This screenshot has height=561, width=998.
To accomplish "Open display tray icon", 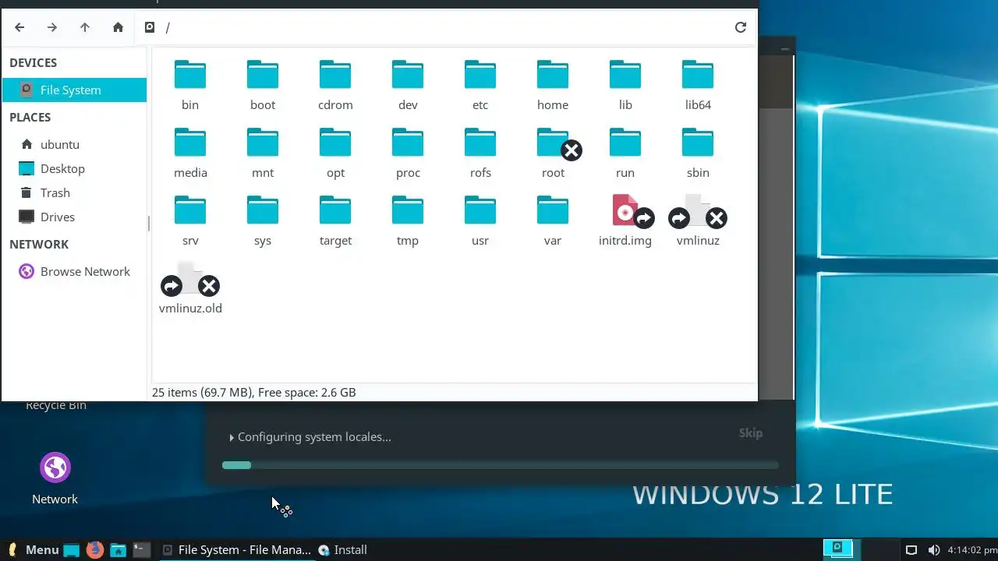I will [x=911, y=550].
